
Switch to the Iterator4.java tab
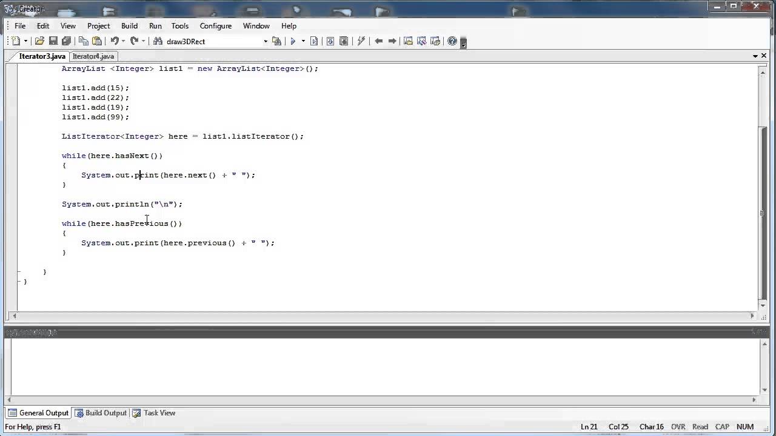point(93,56)
